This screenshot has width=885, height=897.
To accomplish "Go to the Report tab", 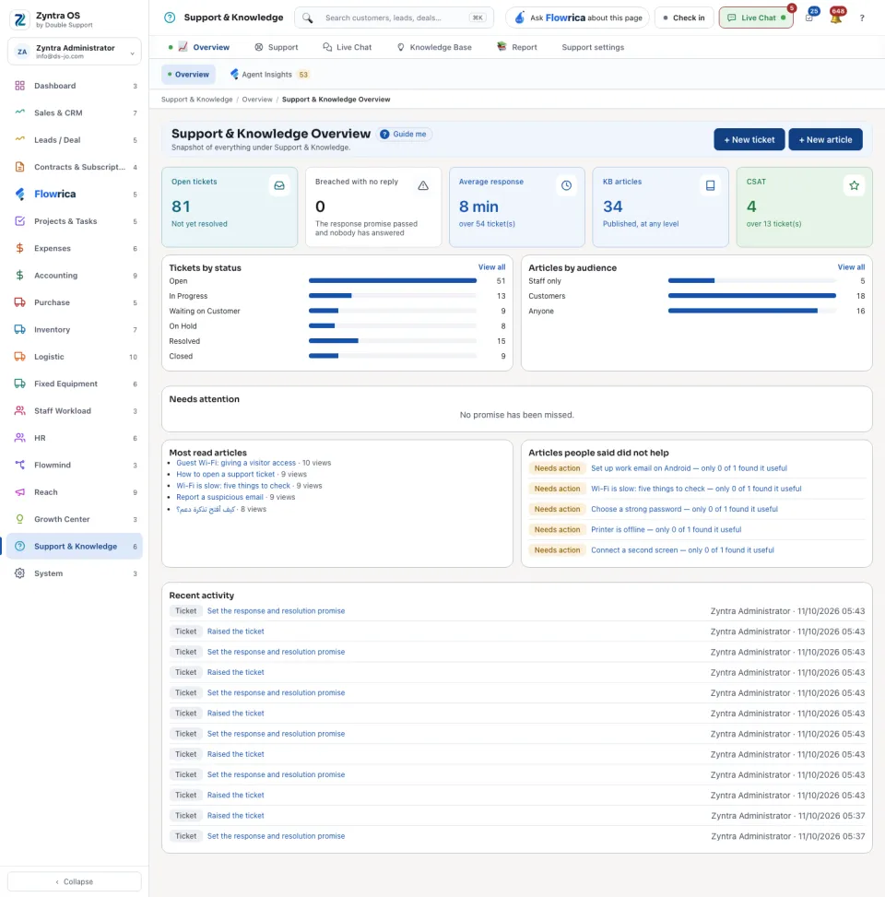I will pos(517,48).
